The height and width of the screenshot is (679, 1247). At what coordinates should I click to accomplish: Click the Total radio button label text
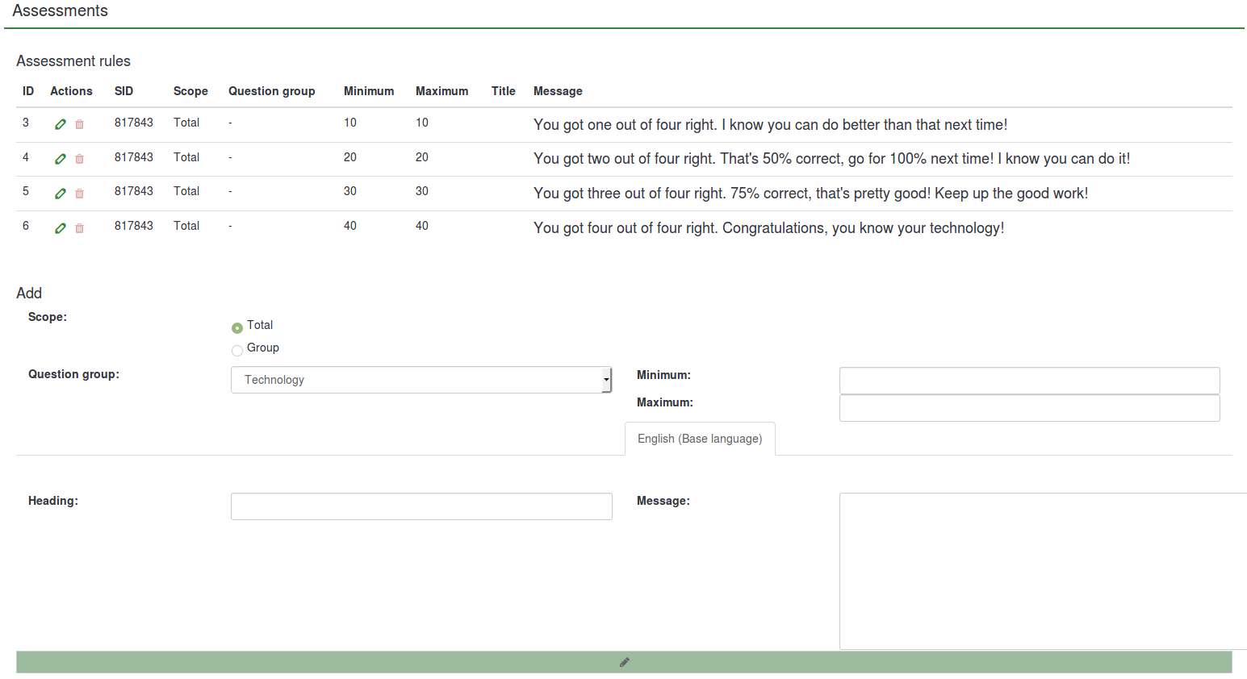[x=260, y=325]
